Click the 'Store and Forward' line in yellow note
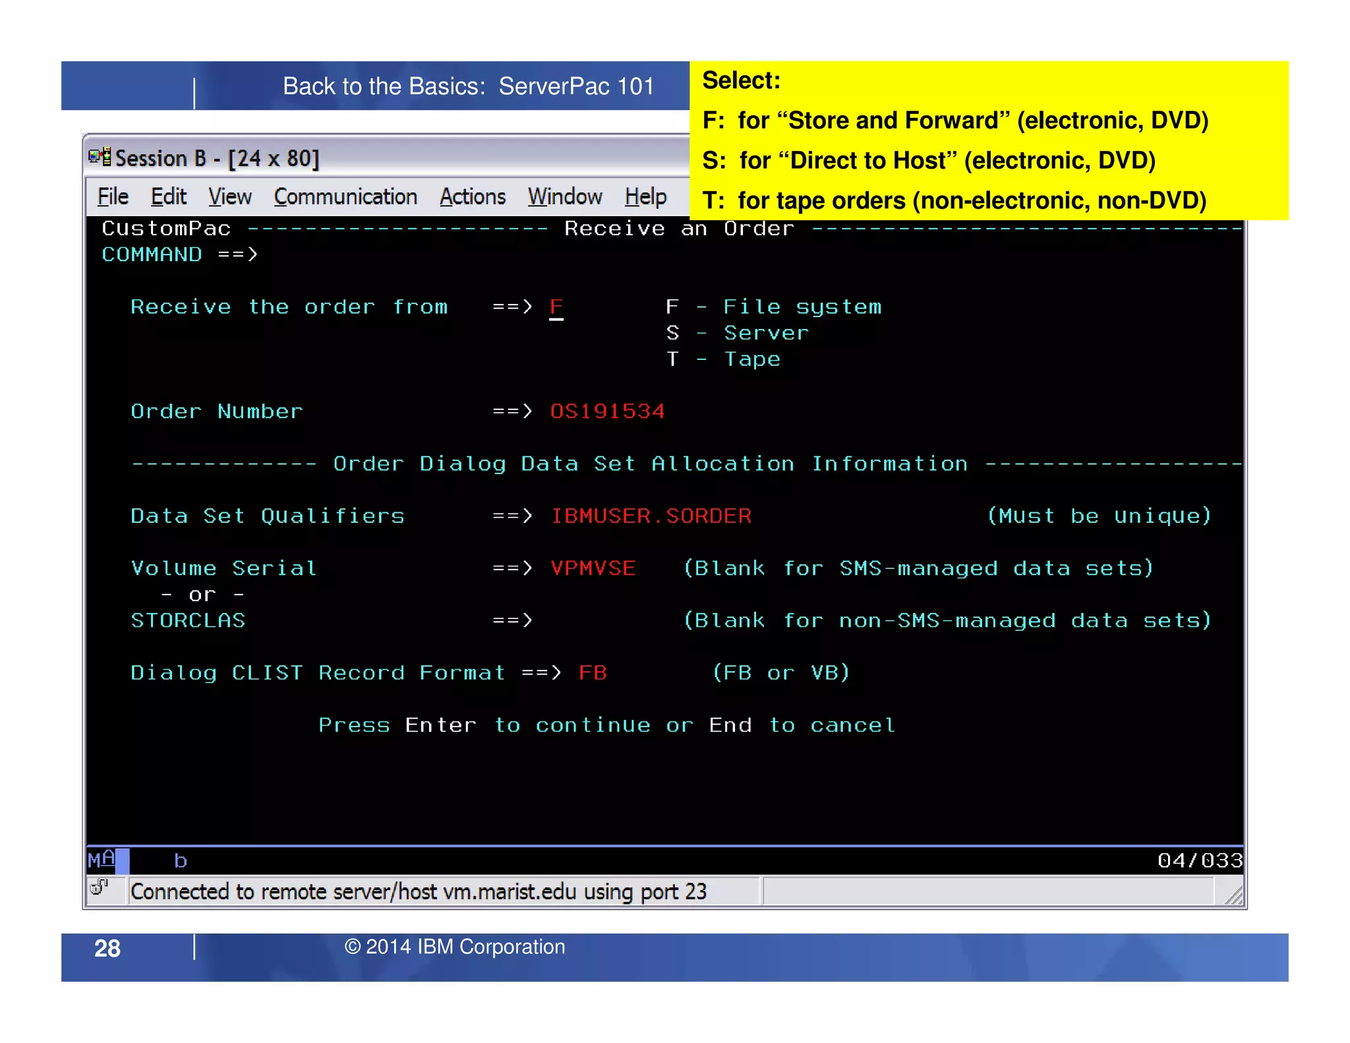The height and width of the screenshot is (1043, 1350). click(x=955, y=121)
